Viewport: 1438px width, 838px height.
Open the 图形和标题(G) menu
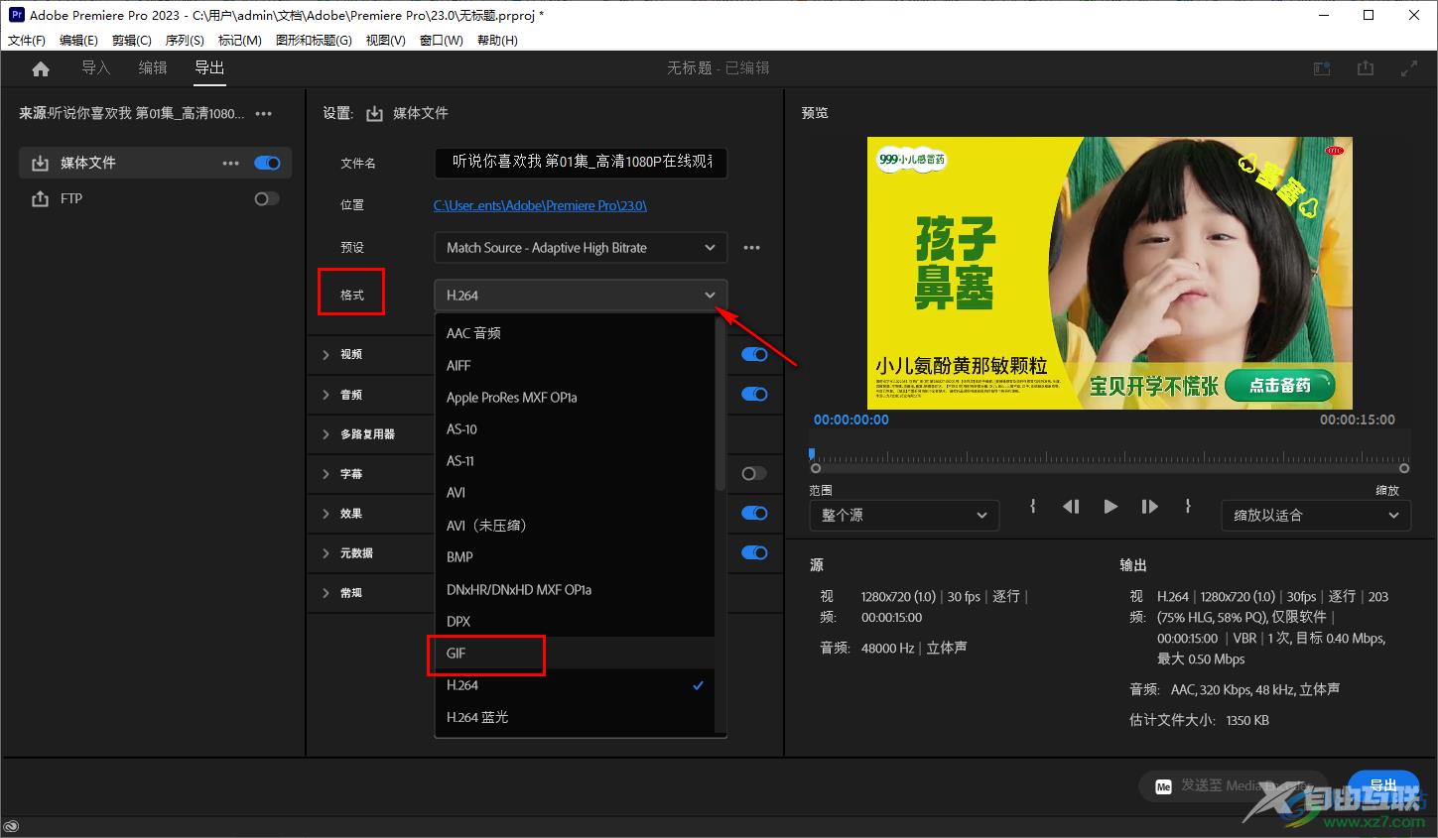pyautogui.click(x=314, y=41)
